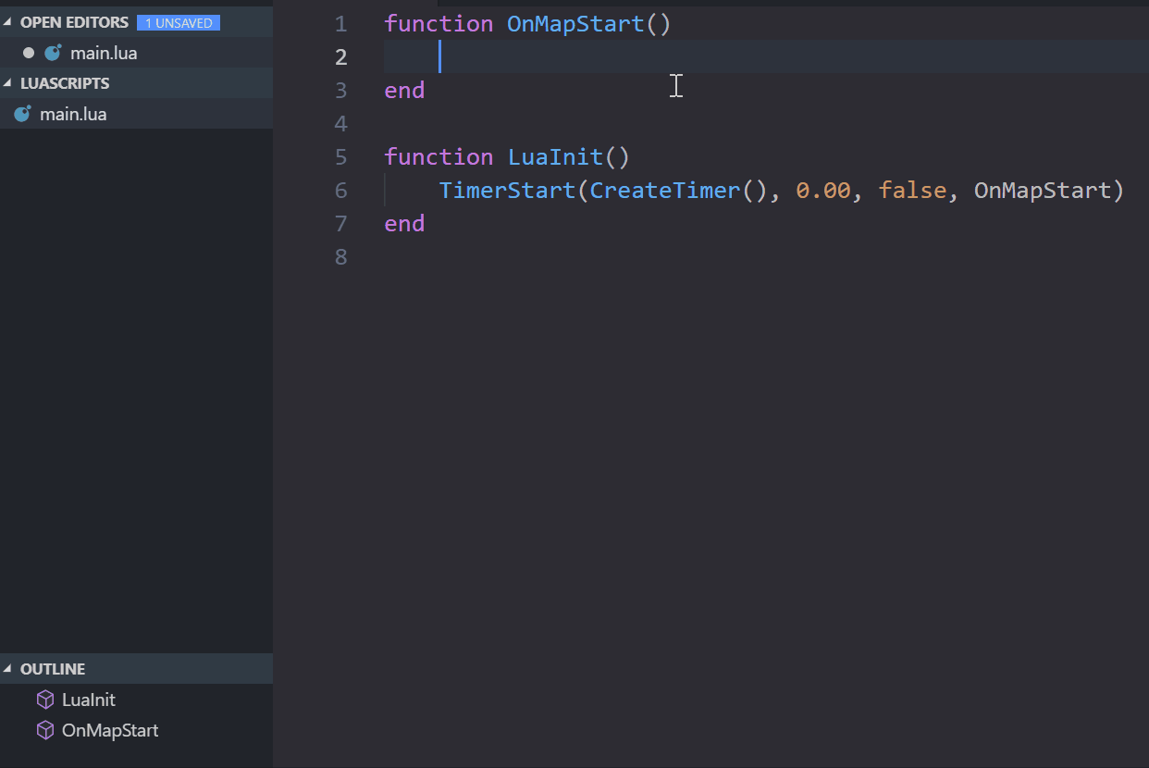Click the LuaInit function name on line 5
The width and height of the screenshot is (1149, 768).
point(555,157)
